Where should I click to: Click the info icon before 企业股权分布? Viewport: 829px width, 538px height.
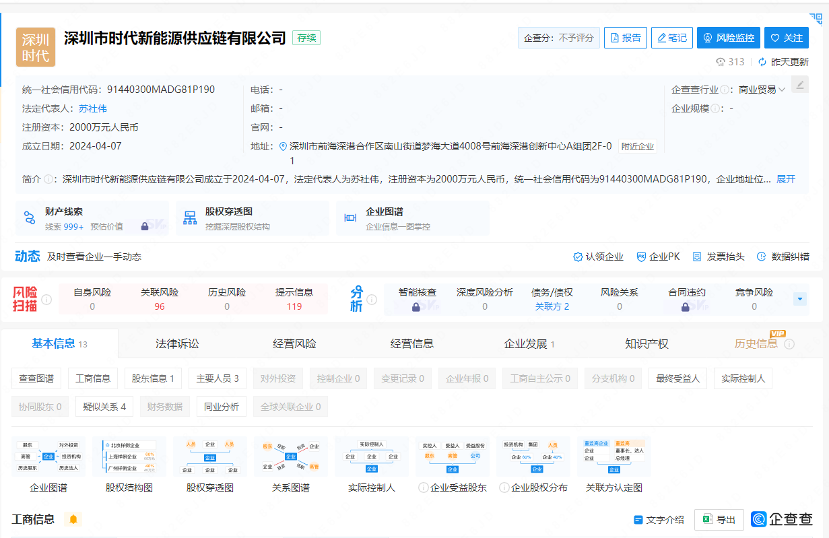click(x=504, y=487)
